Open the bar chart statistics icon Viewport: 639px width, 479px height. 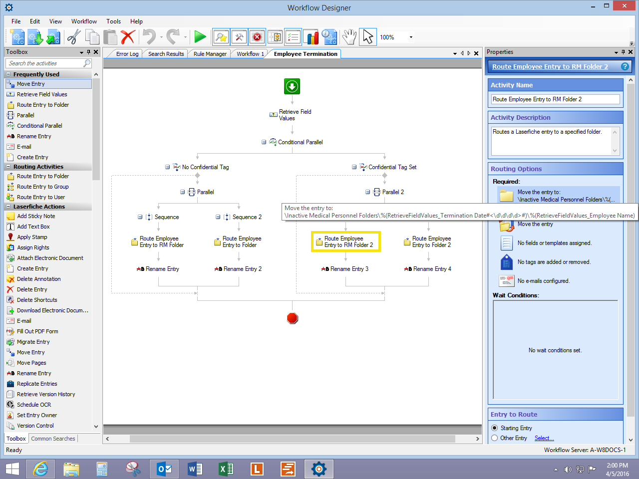point(312,37)
